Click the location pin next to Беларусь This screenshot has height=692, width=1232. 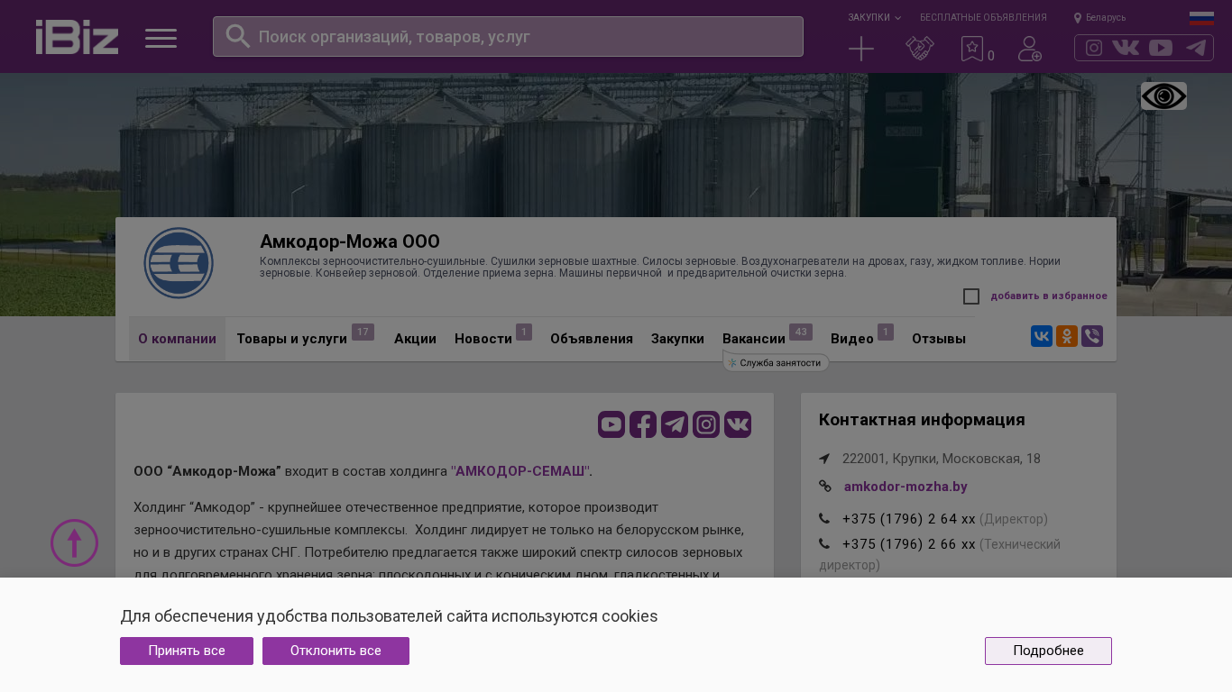click(1078, 18)
